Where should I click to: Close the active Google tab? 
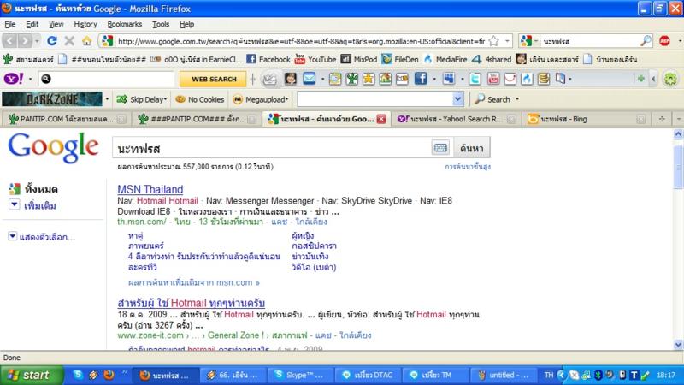point(381,119)
